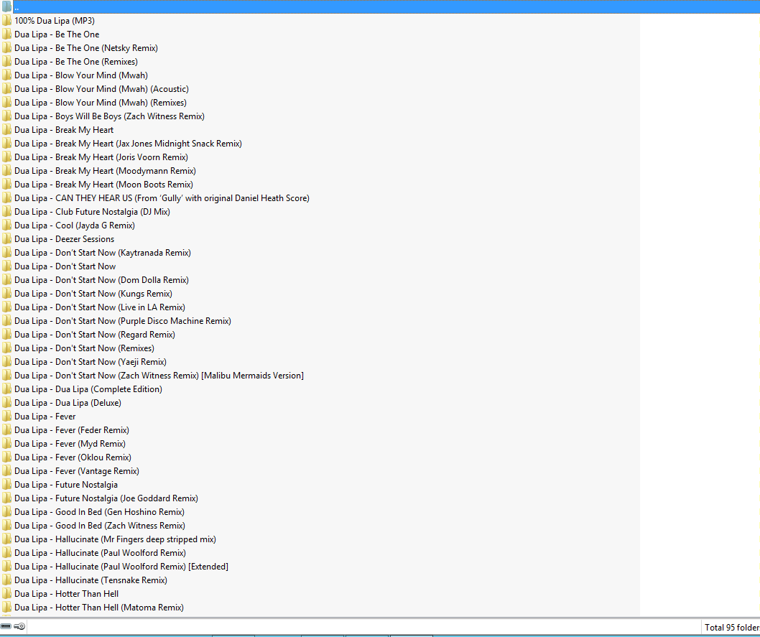The height and width of the screenshot is (637, 760).
Task: Select 'Dua Lipa - Dua Lipa (Deluxe)' name
Action: 68,403
